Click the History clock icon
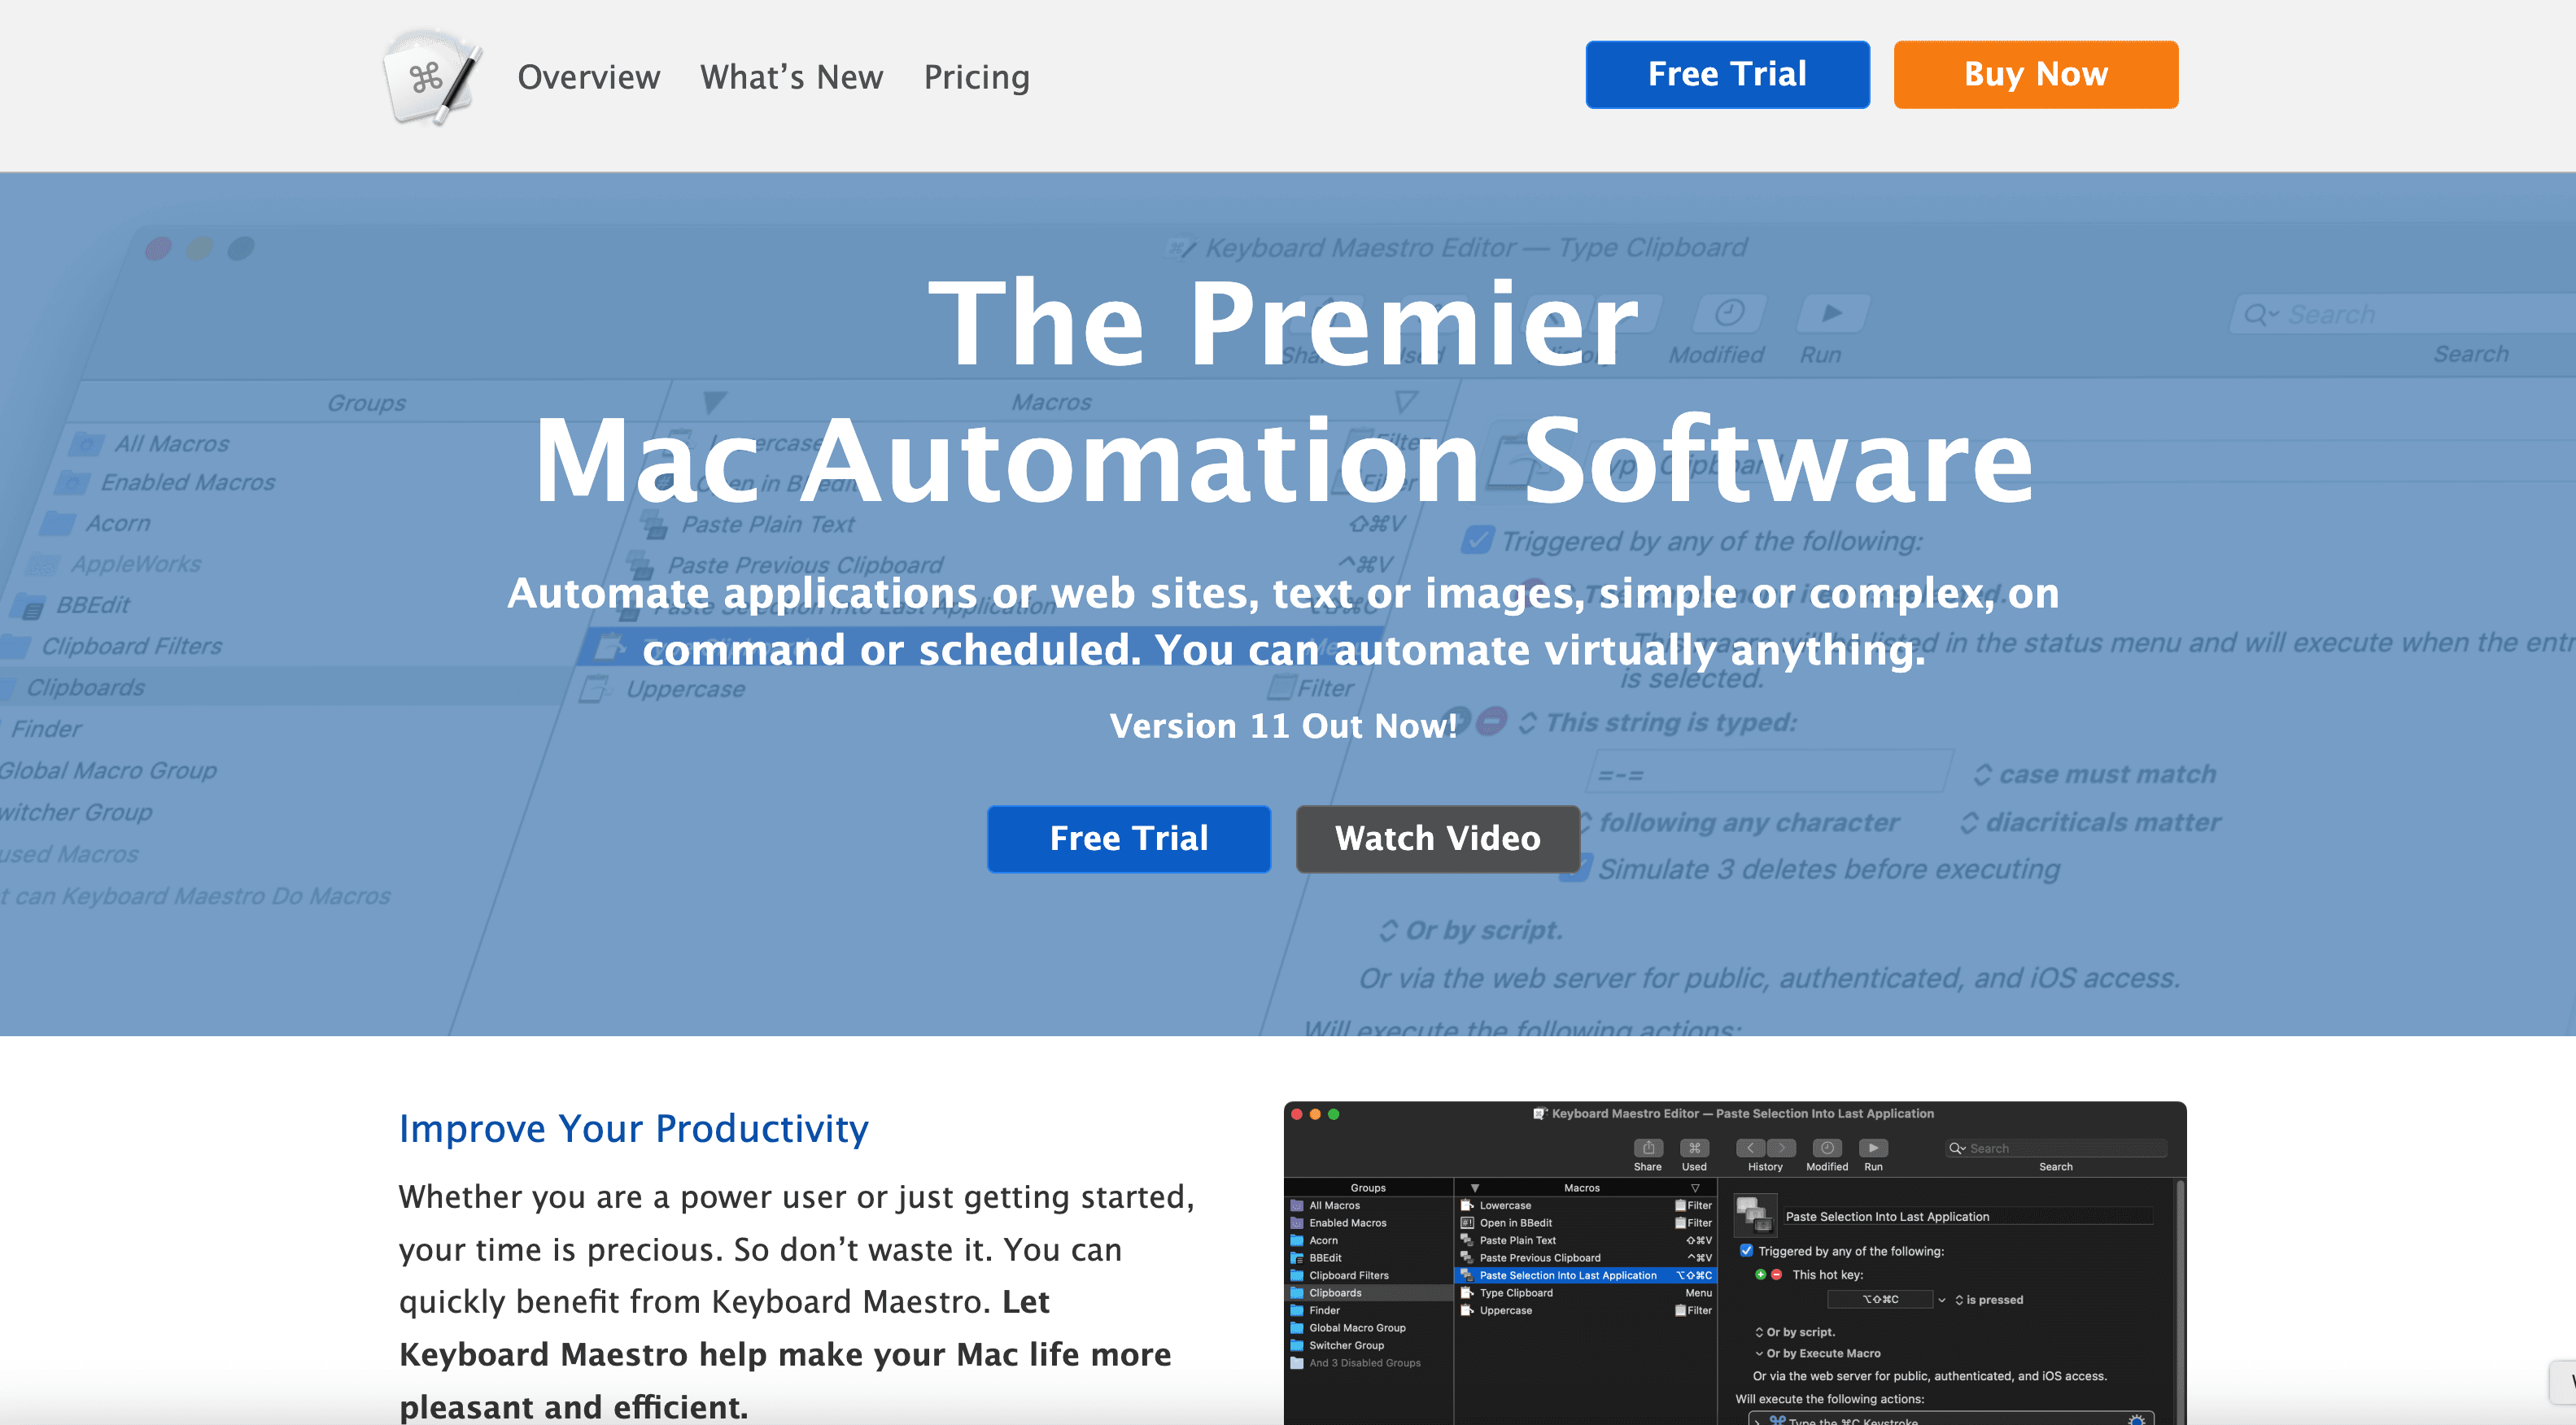Screen dimensions: 2576x1425 [1766, 1149]
